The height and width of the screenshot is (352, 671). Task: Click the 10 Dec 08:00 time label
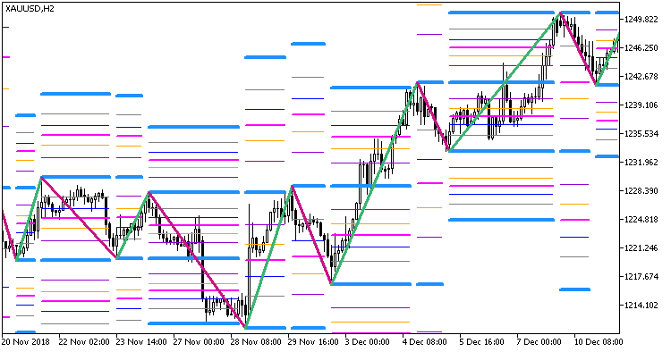click(x=599, y=342)
